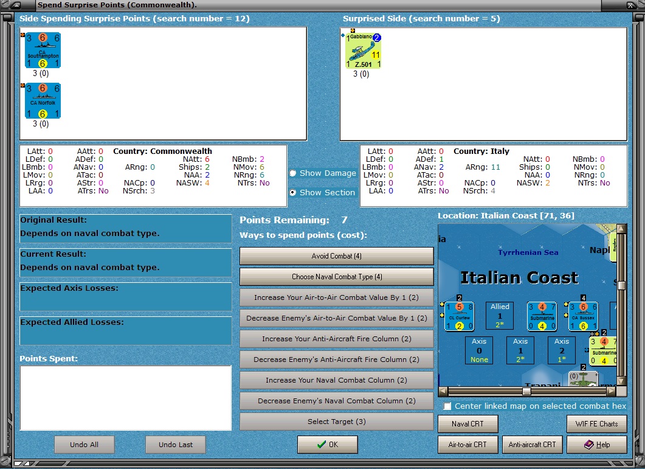Click the Allied 1 sea box marker
Viewport: 645px width, 469px height.
point(500,316)
